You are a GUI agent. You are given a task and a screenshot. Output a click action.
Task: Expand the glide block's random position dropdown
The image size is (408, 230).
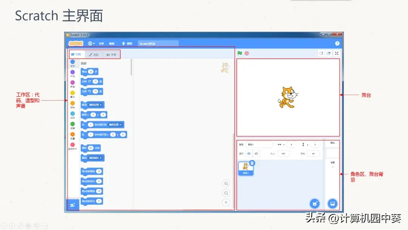pyautogui.click(x=115, y=125)
